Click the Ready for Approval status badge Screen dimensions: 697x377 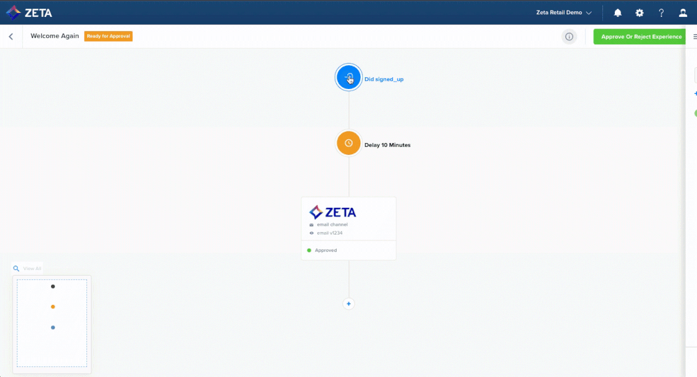coord(108,36)
